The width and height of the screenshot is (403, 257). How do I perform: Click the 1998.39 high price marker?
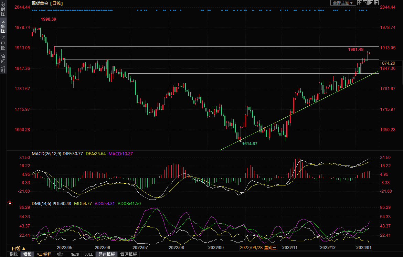pyautogui.click(x=48, y=19)
